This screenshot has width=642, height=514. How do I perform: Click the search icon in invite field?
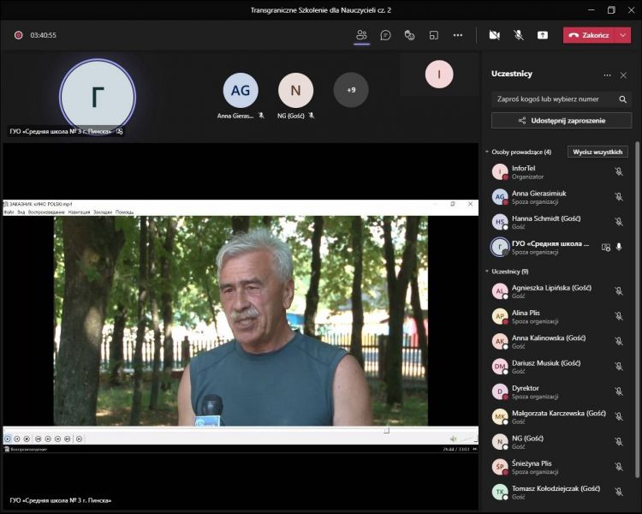[x=621, y=99]
